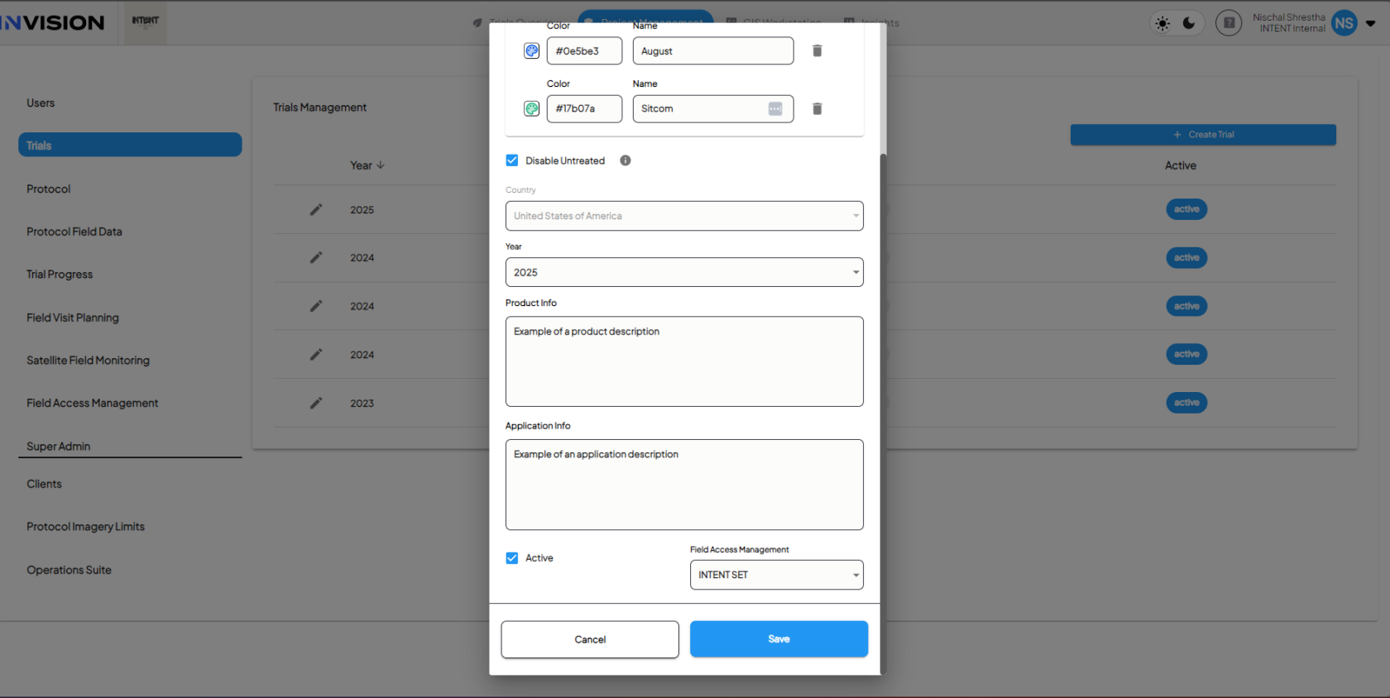Click the Disable Untreated info icon
This screenshot has height=698, width=1390.
click(625, 160)
